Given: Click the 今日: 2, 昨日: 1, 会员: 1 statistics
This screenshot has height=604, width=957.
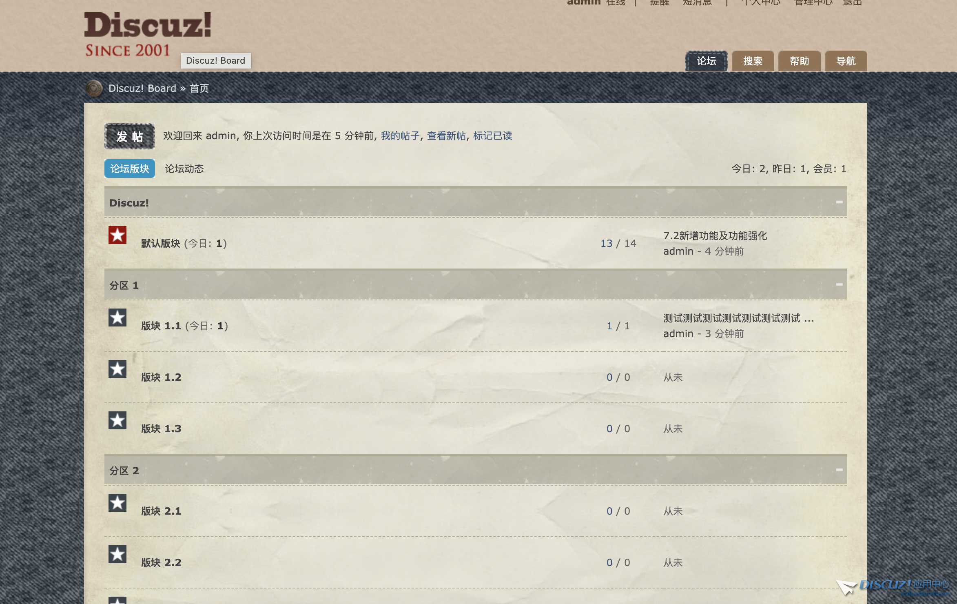Looking at the screenshot, I should click(x=789, y=169).
